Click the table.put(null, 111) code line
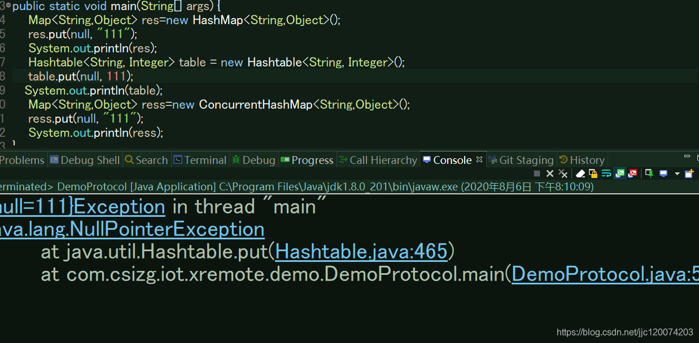 click(x=81, y=76)
